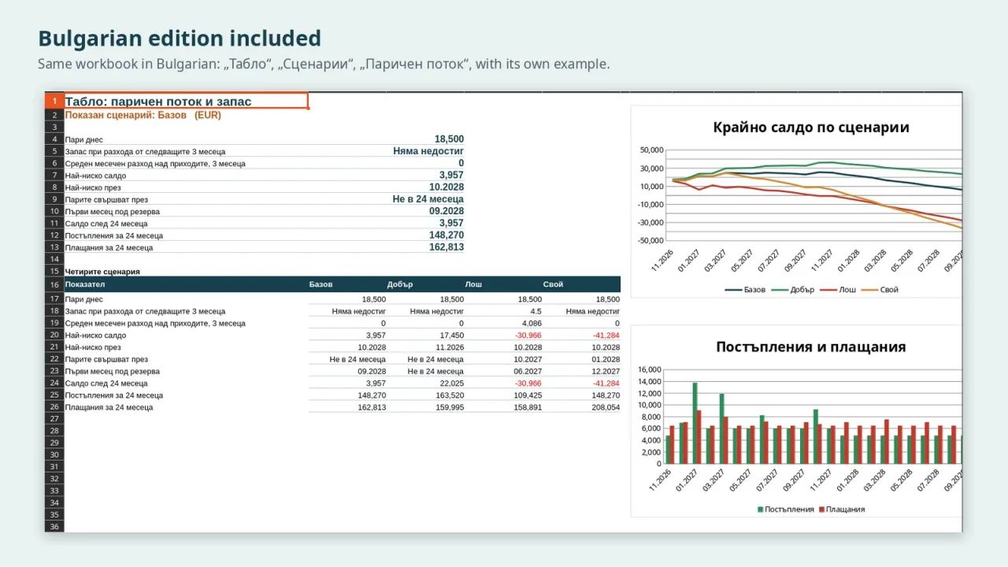Select the cell containing 158,891

tap(502, 407)
